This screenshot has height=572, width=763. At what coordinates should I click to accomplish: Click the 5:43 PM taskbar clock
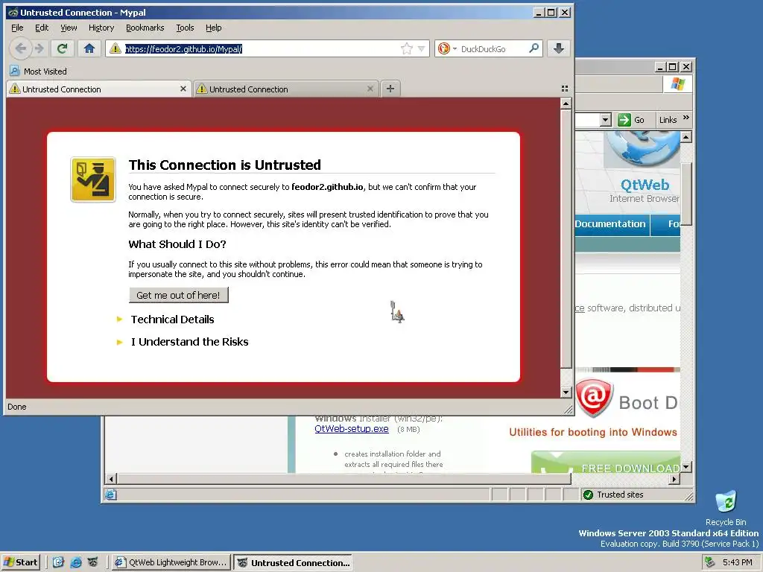pos(737,562)
